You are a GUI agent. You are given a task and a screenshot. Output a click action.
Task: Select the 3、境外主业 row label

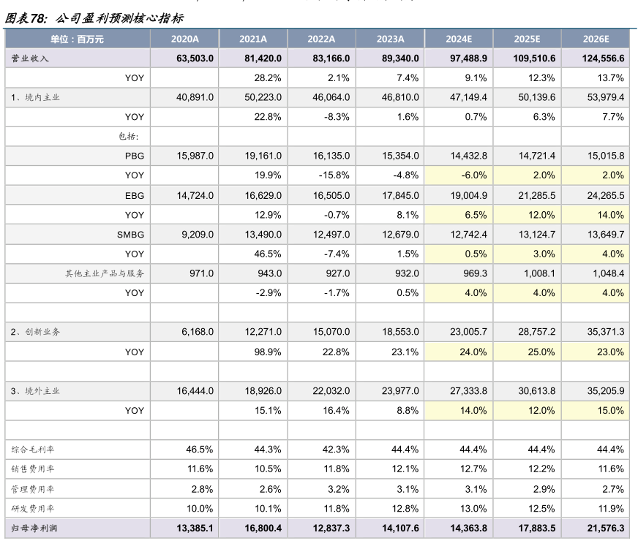(36, 391)
